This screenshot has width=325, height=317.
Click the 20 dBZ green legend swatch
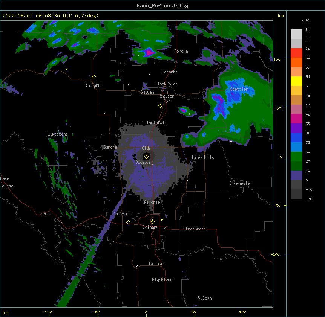click(x=296, y=157)
